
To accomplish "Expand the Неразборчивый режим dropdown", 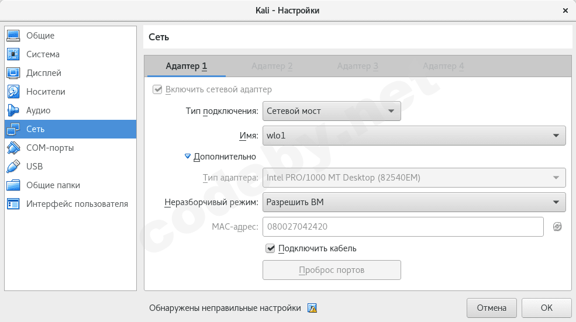I will coord(414,202).
